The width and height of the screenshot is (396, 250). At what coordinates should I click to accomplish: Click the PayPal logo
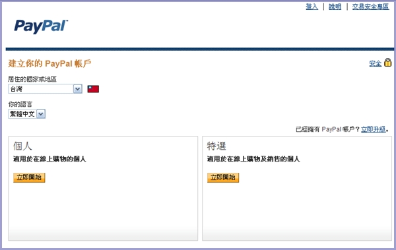(x=41, y=26)
